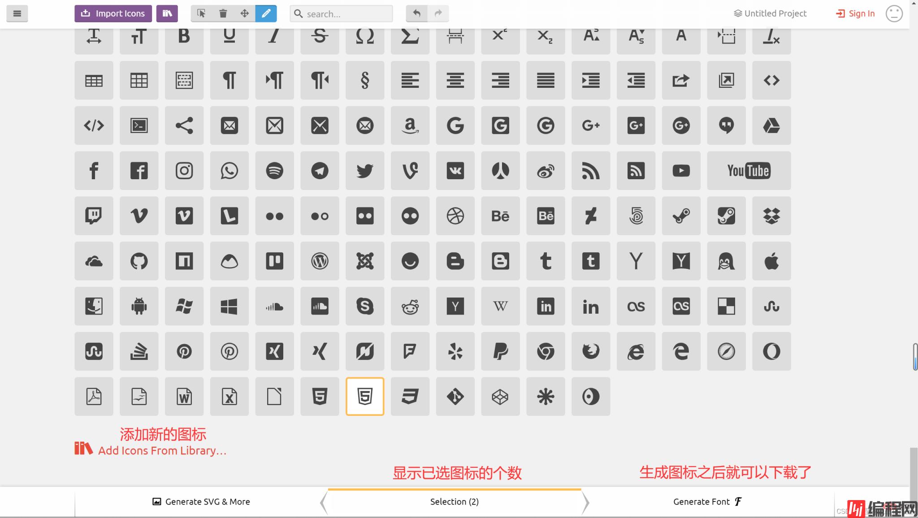Select the WordPress icon

click(320, 261)
